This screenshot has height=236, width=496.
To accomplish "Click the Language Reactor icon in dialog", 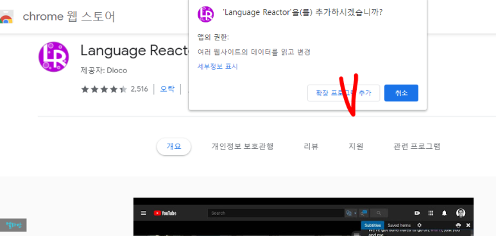I will tap(205, 15).
